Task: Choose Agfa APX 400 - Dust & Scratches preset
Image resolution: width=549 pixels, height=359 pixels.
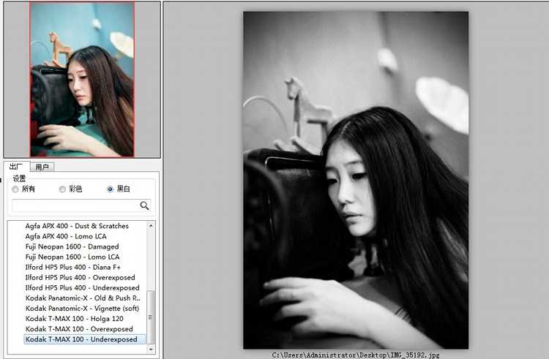Action: (x=77, y=226)
